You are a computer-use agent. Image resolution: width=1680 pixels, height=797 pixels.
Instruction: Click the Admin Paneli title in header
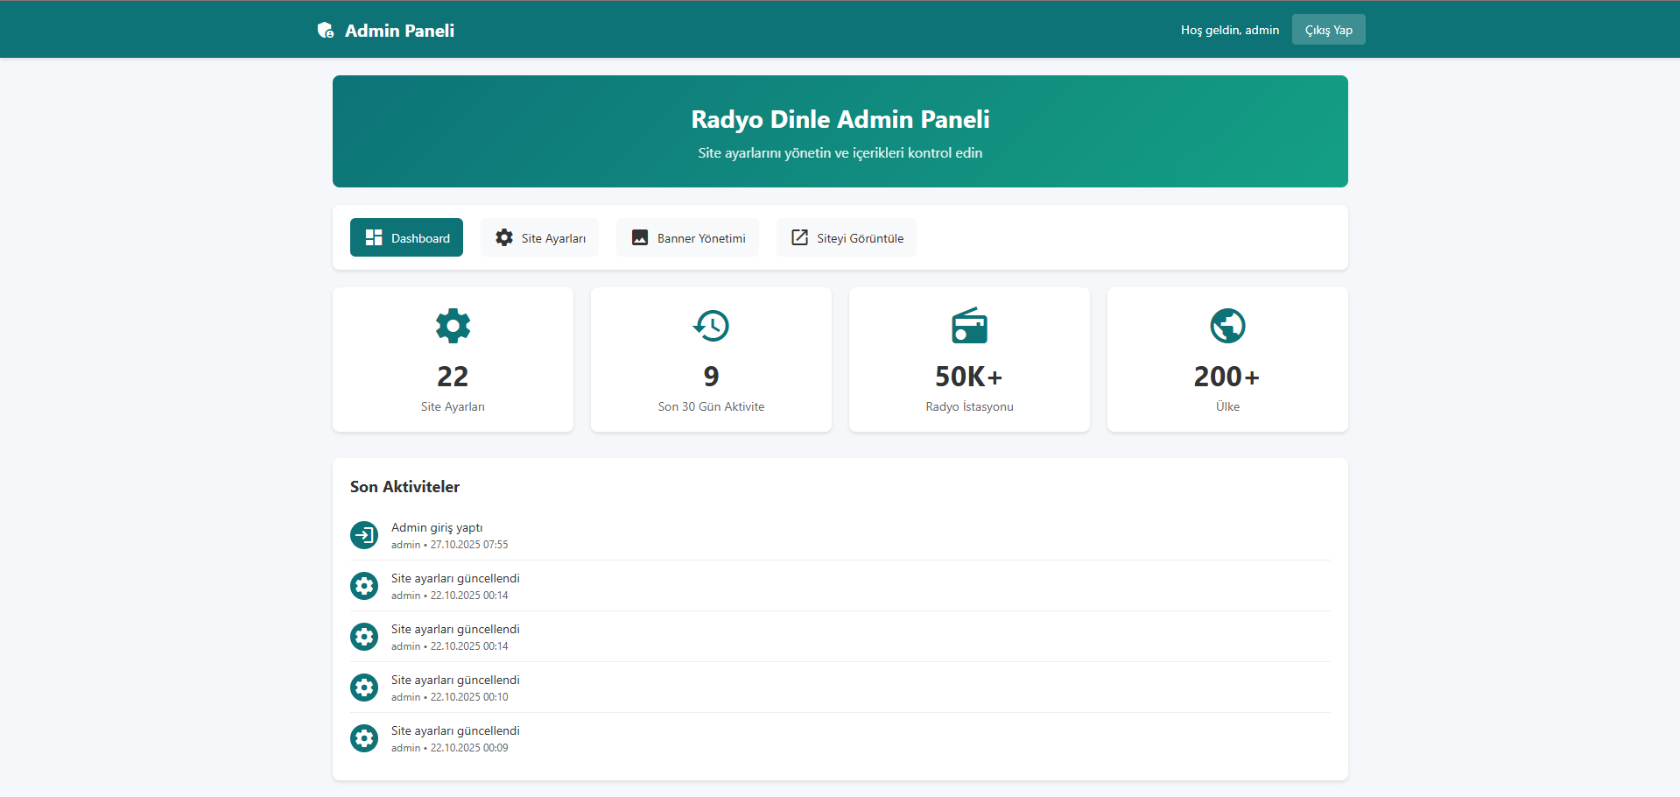399,31
